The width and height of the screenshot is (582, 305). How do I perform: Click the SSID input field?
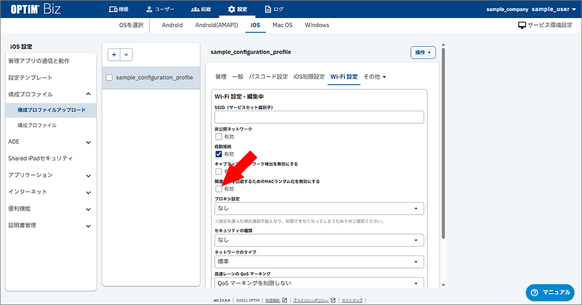coord(319,117)
